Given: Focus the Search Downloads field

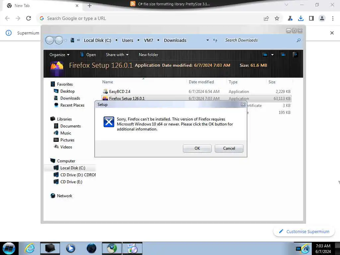Looking at the screenshot, I should coord(259,40).
